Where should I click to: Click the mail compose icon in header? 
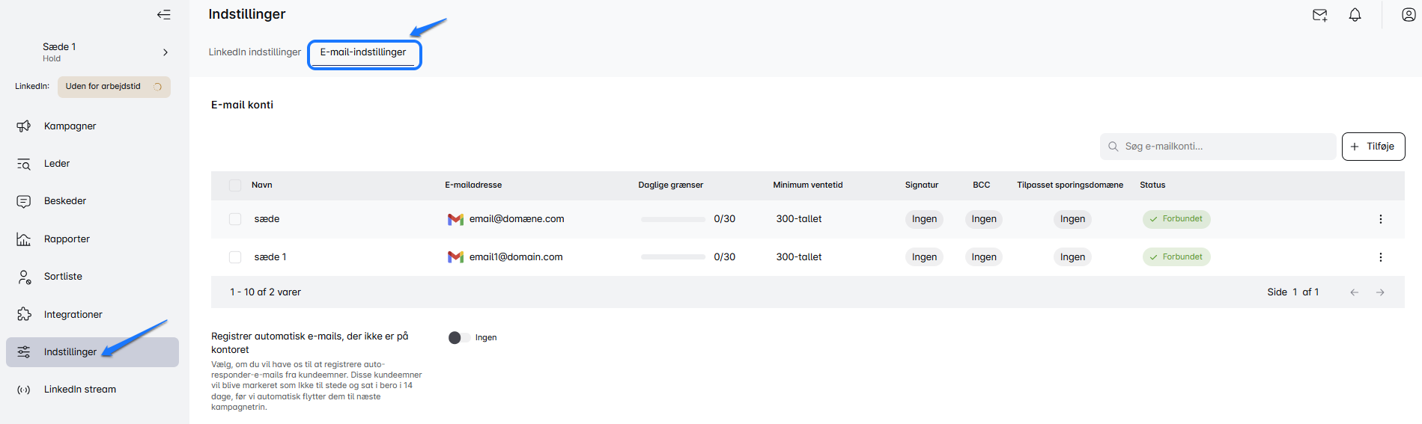[x=1319, y=15]
